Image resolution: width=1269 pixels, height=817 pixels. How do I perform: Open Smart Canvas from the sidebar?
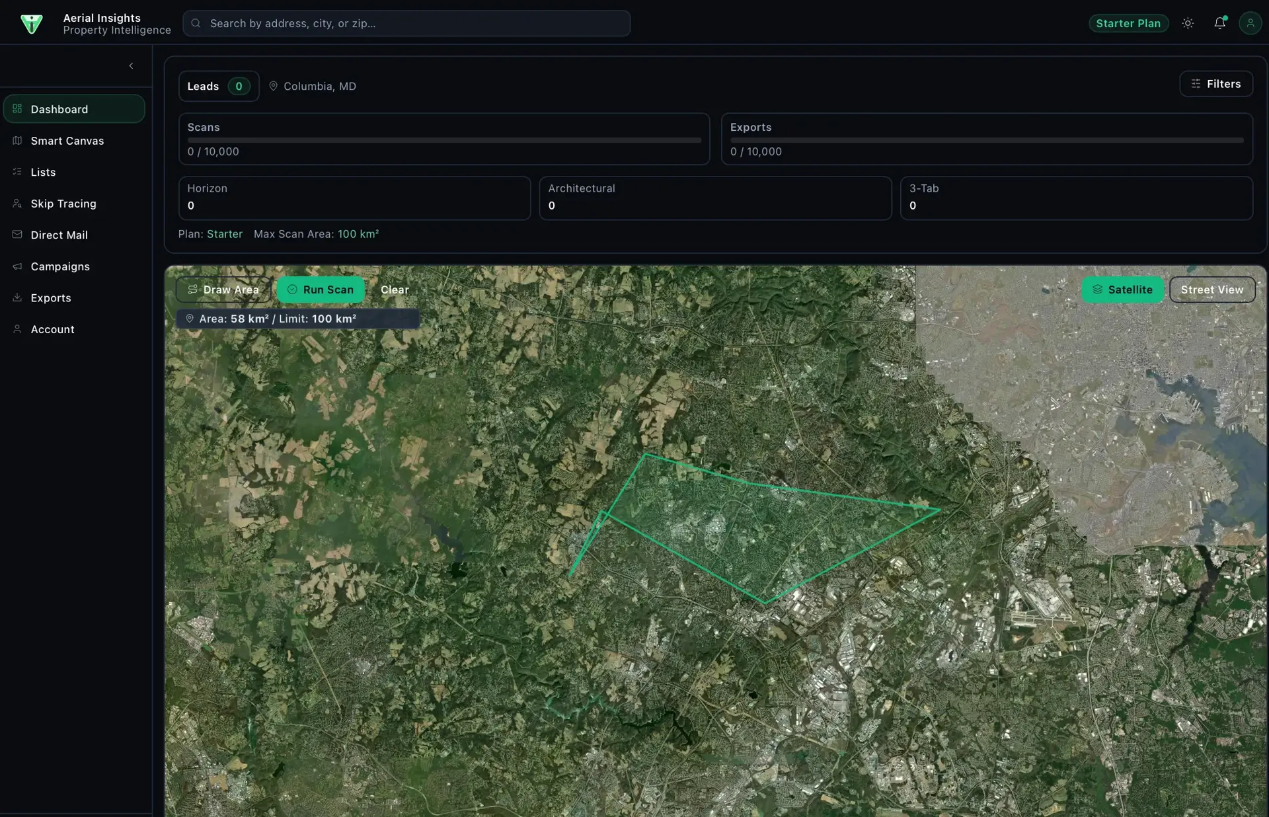(x=74, y=141)
